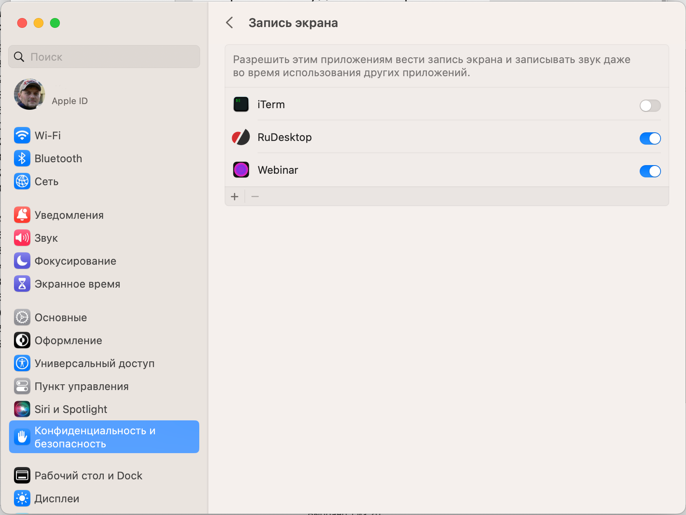Open Apple ID account label
Viewport: 686px width, 515px height.
coord(70,101)
